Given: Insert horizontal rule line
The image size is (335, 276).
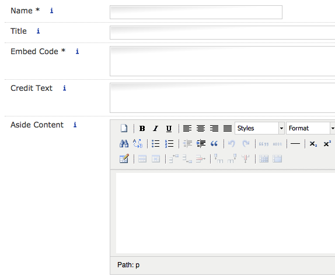Looking at the screenshot, I should 295,144.
